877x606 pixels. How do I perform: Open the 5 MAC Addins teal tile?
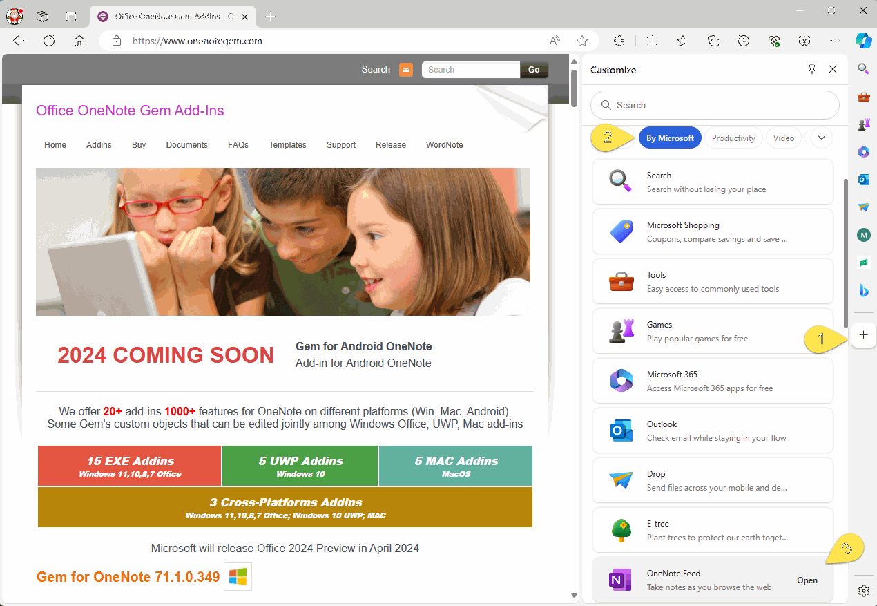point(456,466)
